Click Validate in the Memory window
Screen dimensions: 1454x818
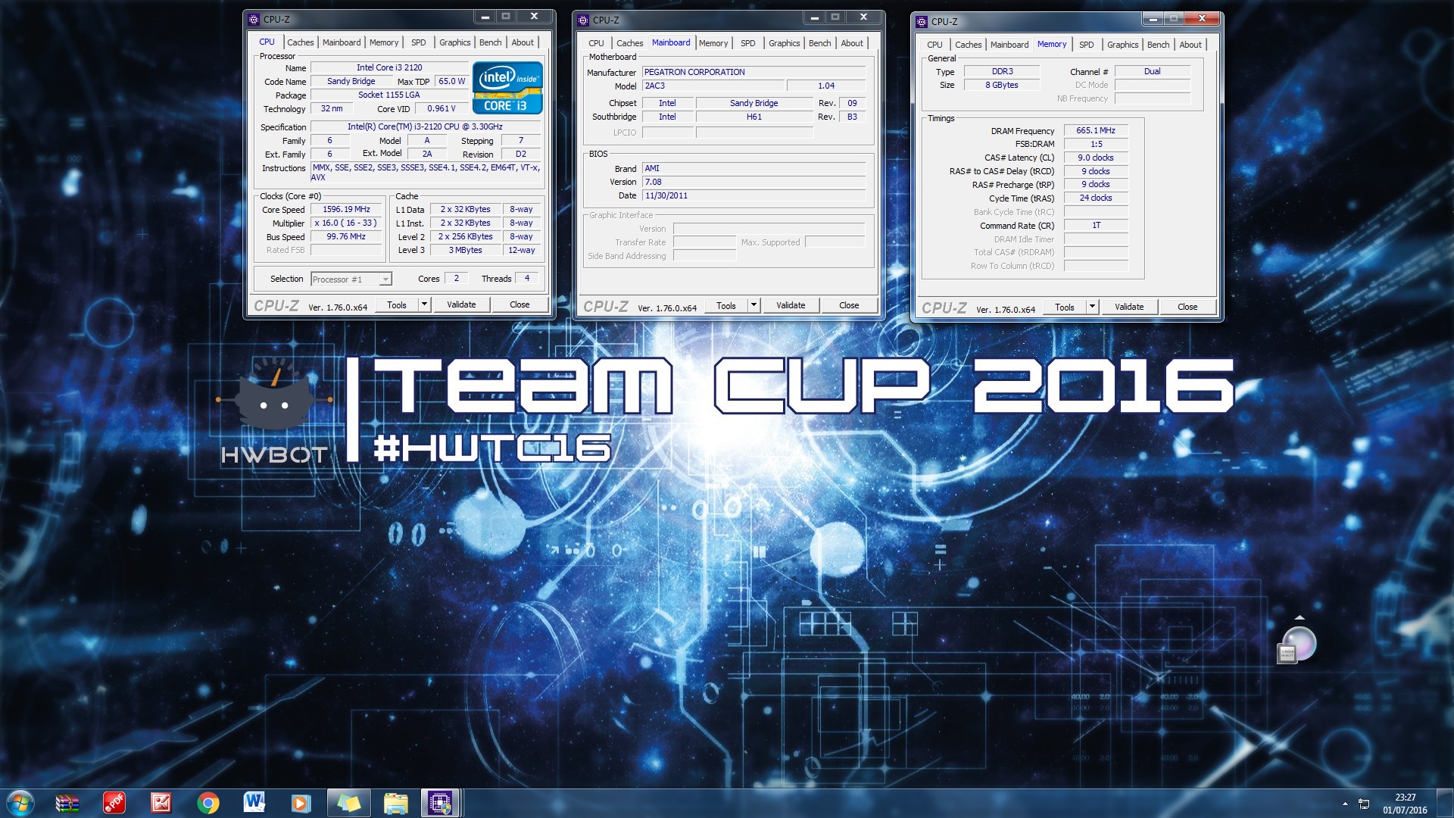pyautogui.click(x=1129, y=307)
